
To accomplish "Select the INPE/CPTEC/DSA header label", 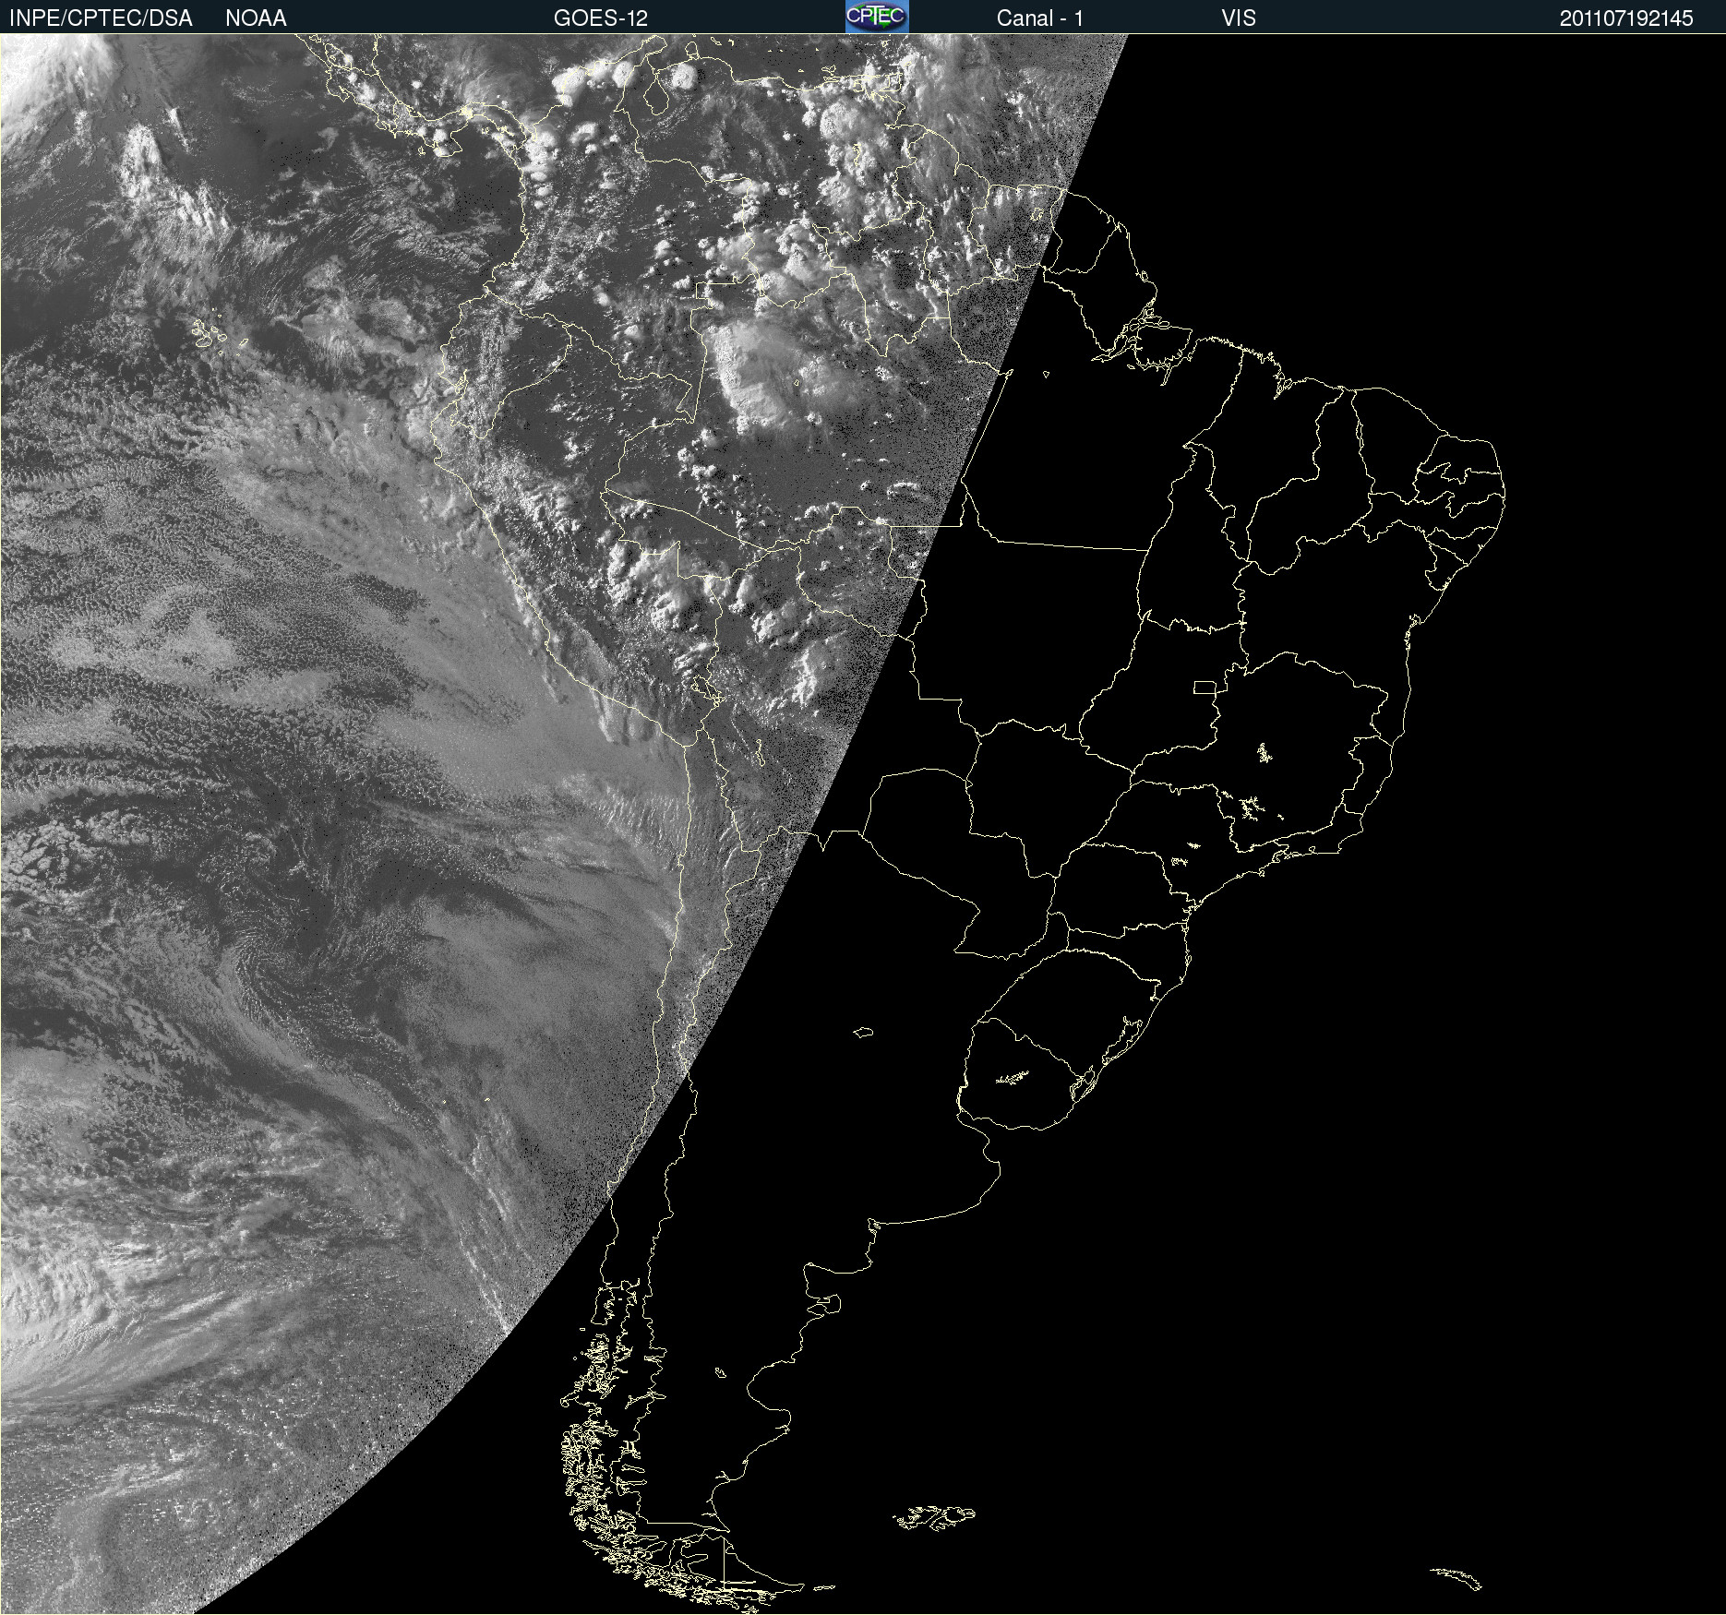I will click(x=101, y=18).
